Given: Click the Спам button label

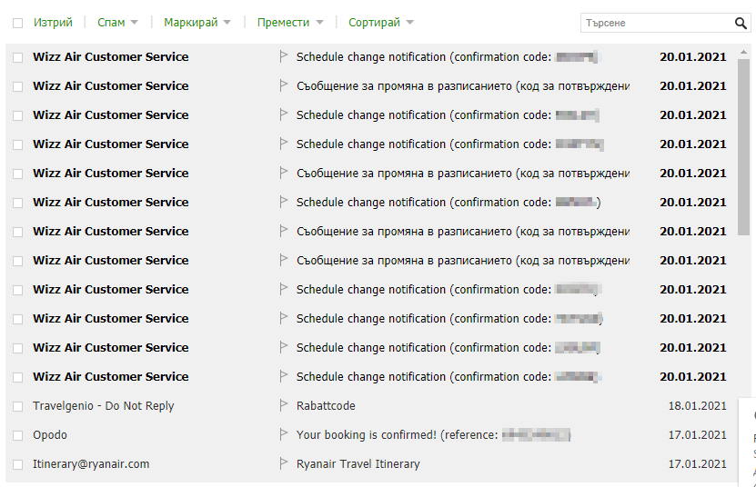Looking at the screenshot, I should pyautogui.click(x=111, y=23).
